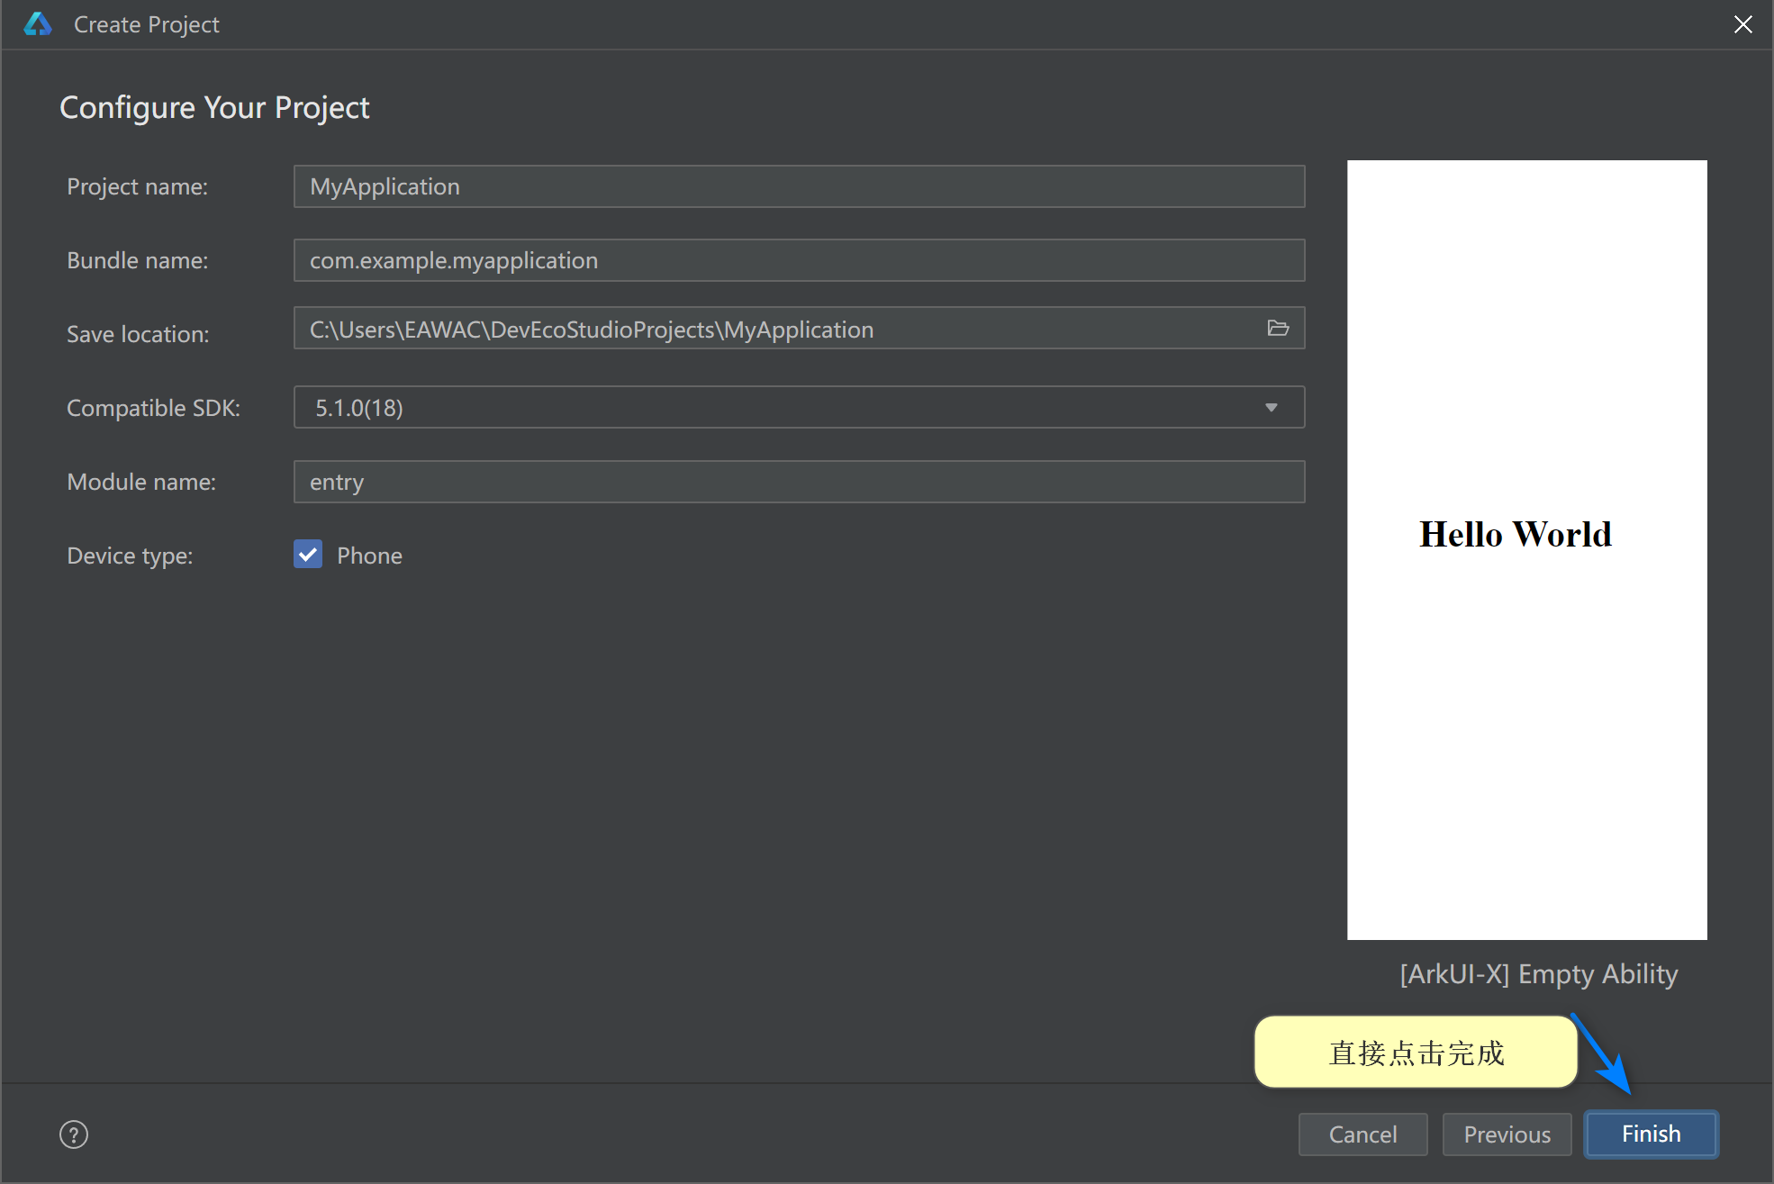Open folder browser for Save location
1774x1184 pixels.
[x=1277, y=329]
